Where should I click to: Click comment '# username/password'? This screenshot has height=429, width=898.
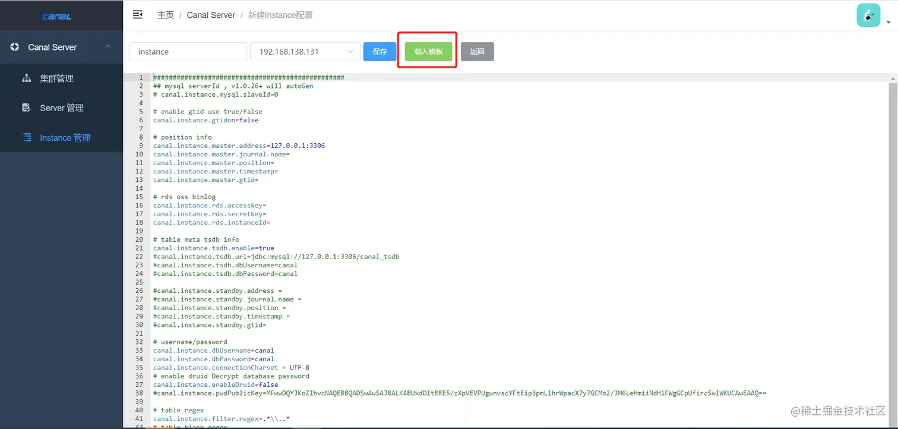coord(190,342)
